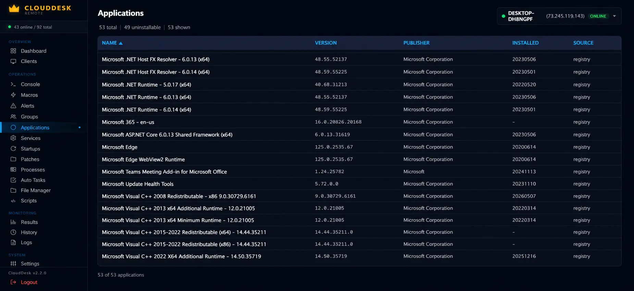Click the Logout arrow icon
Image resolution: width=634 pixels, height=291 pixels.
(x=13, y=282)
